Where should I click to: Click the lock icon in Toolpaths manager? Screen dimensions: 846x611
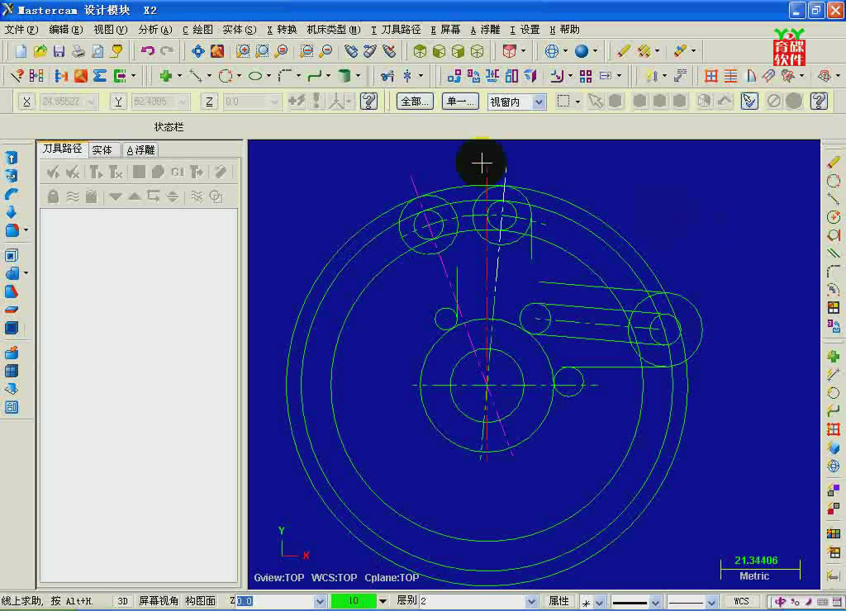point(53,197)
